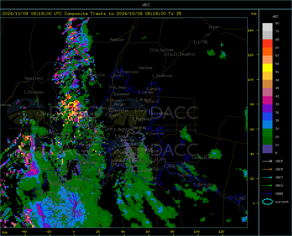Click the Clla.SanJose map label
This screenshot has width=292, height=236.
[162, 50]
